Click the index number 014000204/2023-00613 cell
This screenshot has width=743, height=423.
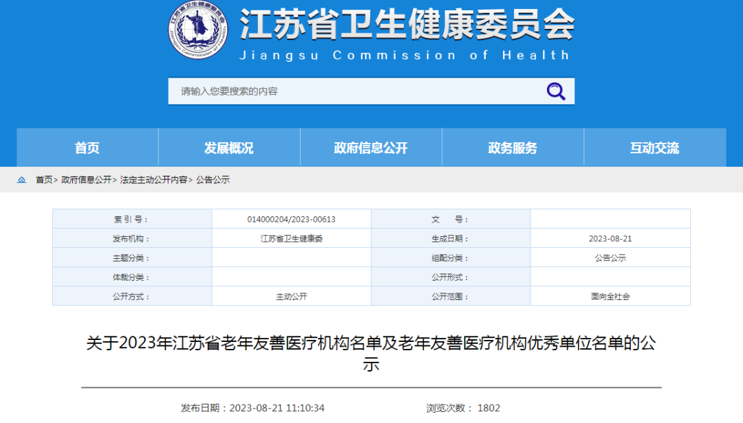pyautogui.click(x=291, y=220)
